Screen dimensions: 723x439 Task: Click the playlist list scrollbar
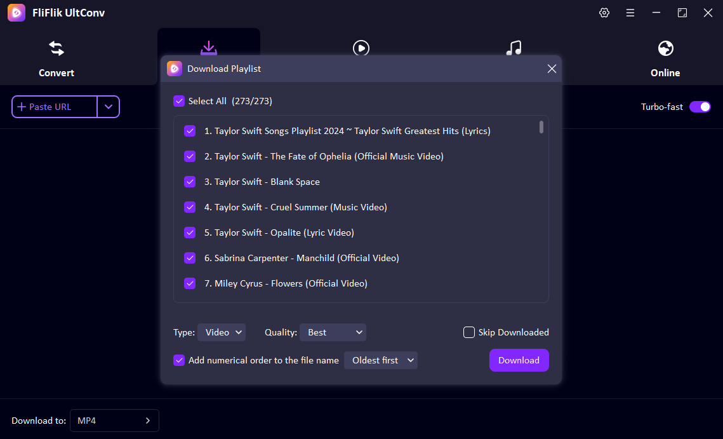541,127
